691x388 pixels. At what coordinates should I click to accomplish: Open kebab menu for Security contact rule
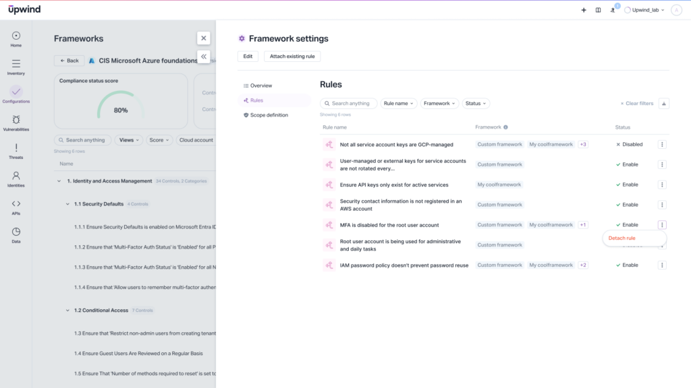tap(662, 205)
